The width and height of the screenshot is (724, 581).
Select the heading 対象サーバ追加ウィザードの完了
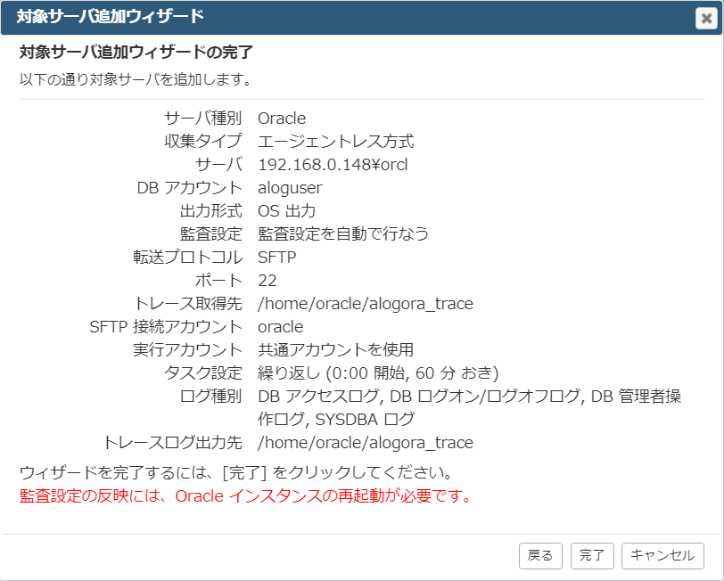coord(136,53)
